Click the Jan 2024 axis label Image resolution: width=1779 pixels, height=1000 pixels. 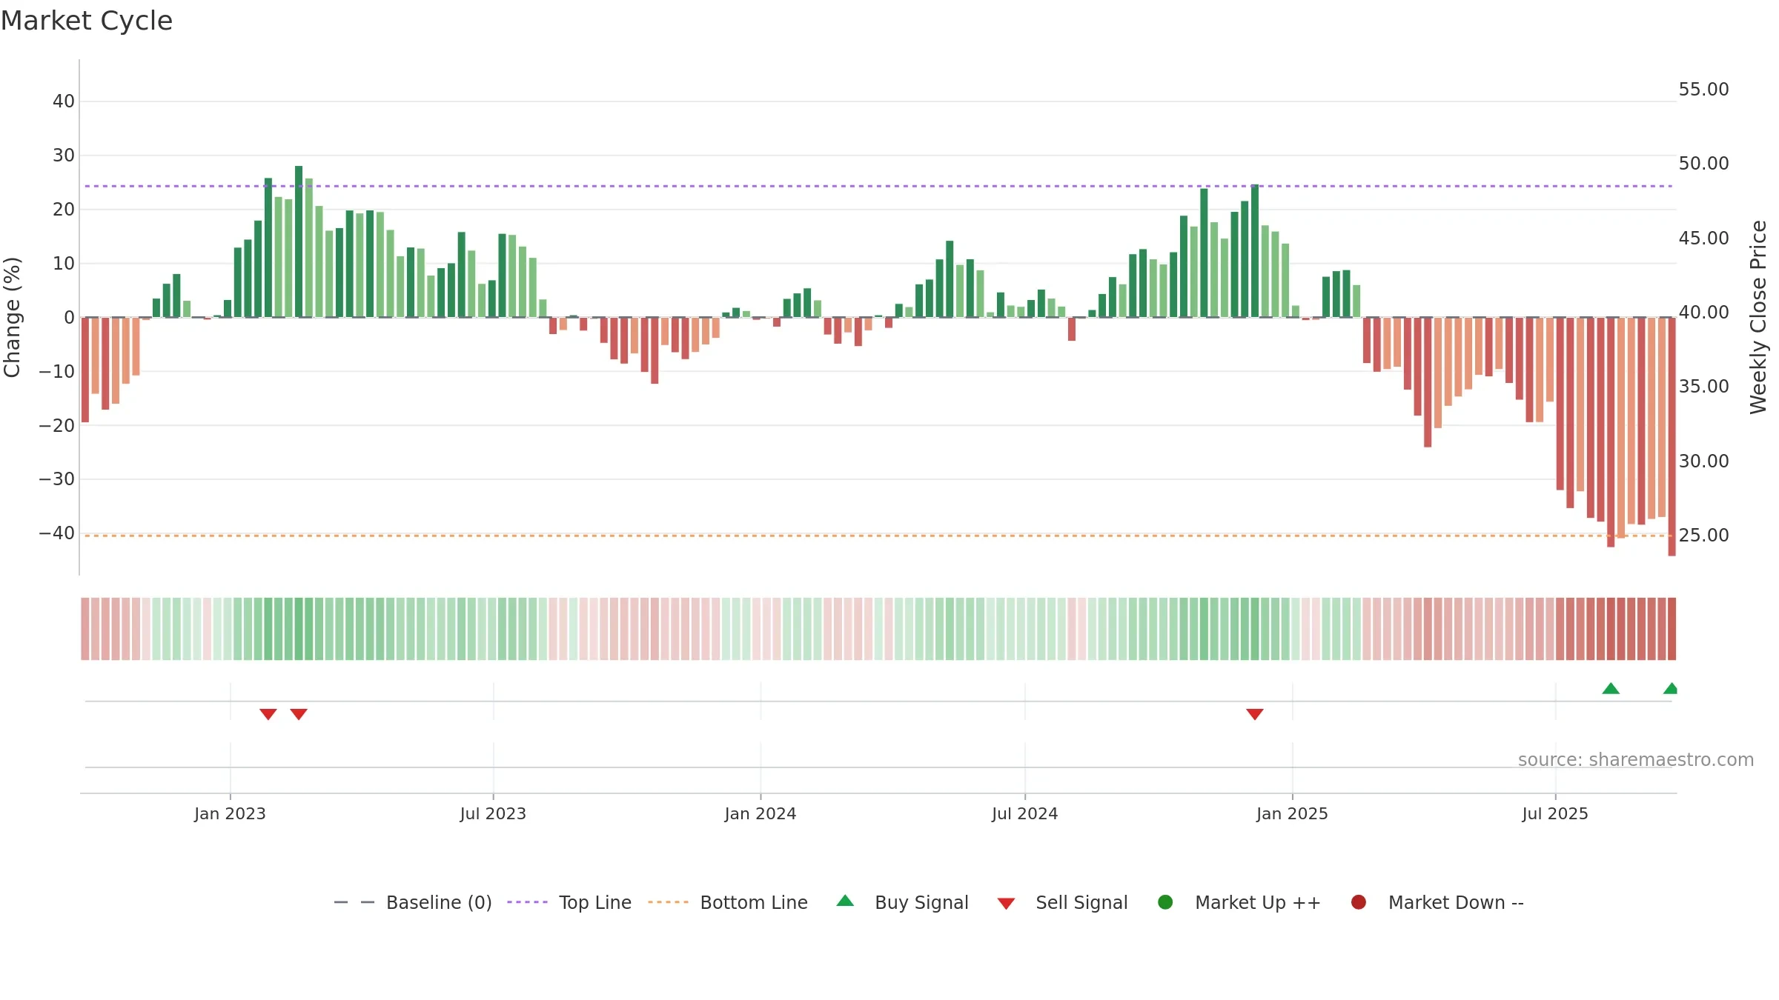[761, 814]
